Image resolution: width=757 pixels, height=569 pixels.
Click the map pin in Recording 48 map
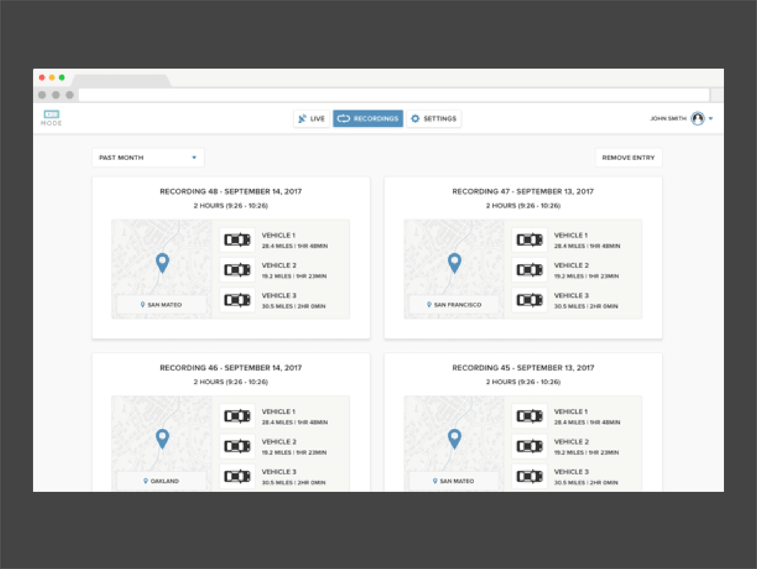[162, 262]
